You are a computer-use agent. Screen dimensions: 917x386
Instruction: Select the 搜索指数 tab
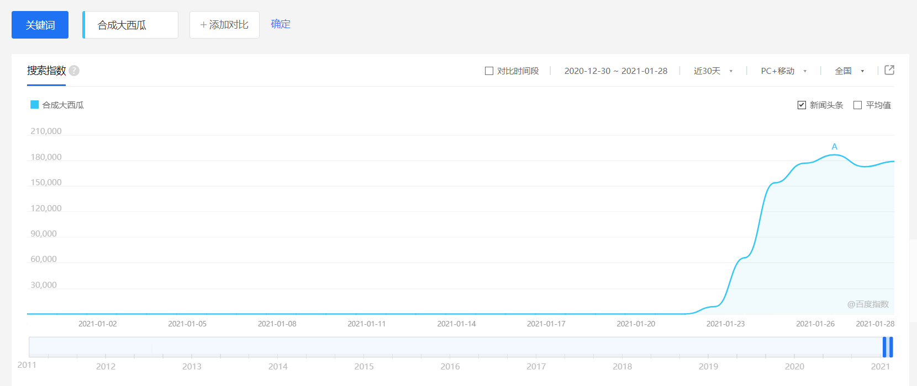pyautogui.click(x=46, y=71)
